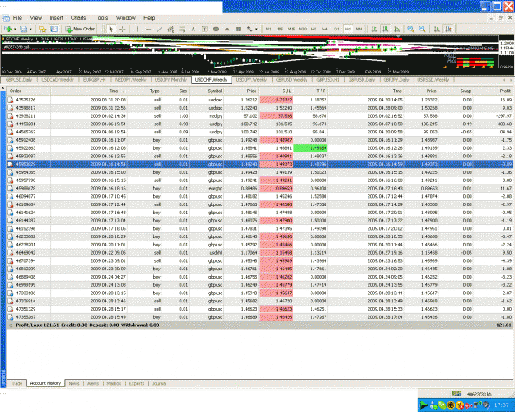Viewport: 515px width, 412px height.
Task: Select the Fibonacci Retracement tool
Action: click(x=182, y=29)
